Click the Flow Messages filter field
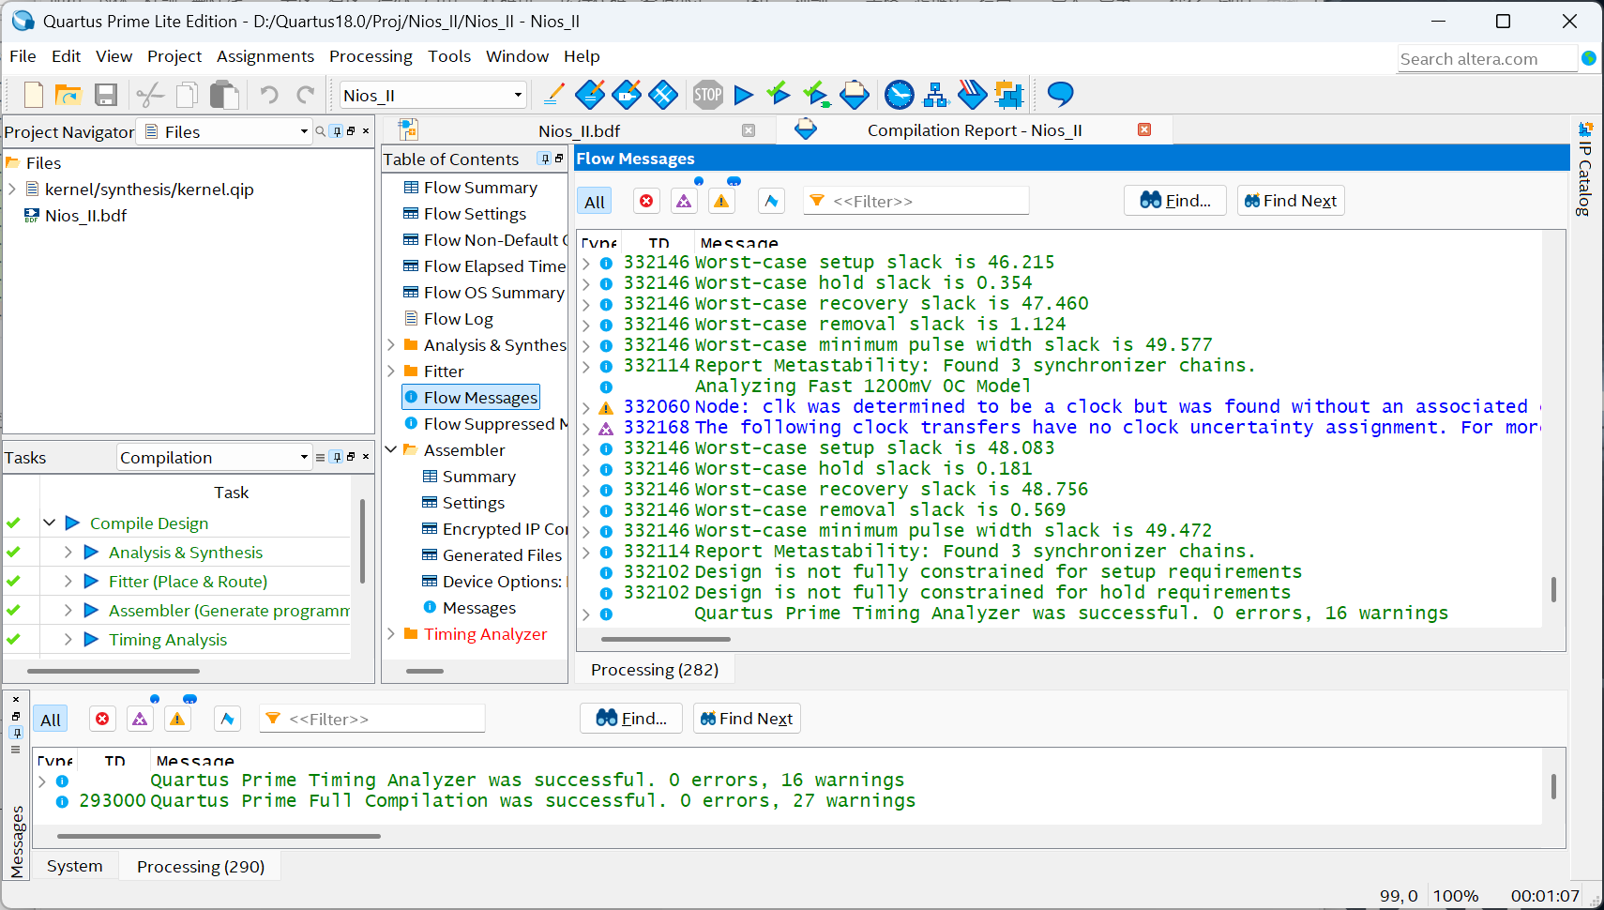The image size is (1604, 910). [916, 201]
